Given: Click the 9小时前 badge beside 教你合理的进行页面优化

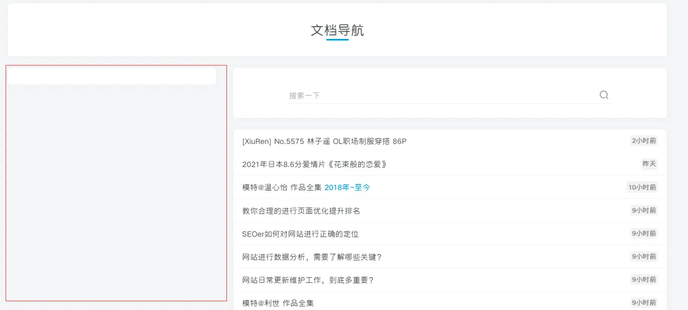Looking at the screenshot, I should tap(644, 210).
